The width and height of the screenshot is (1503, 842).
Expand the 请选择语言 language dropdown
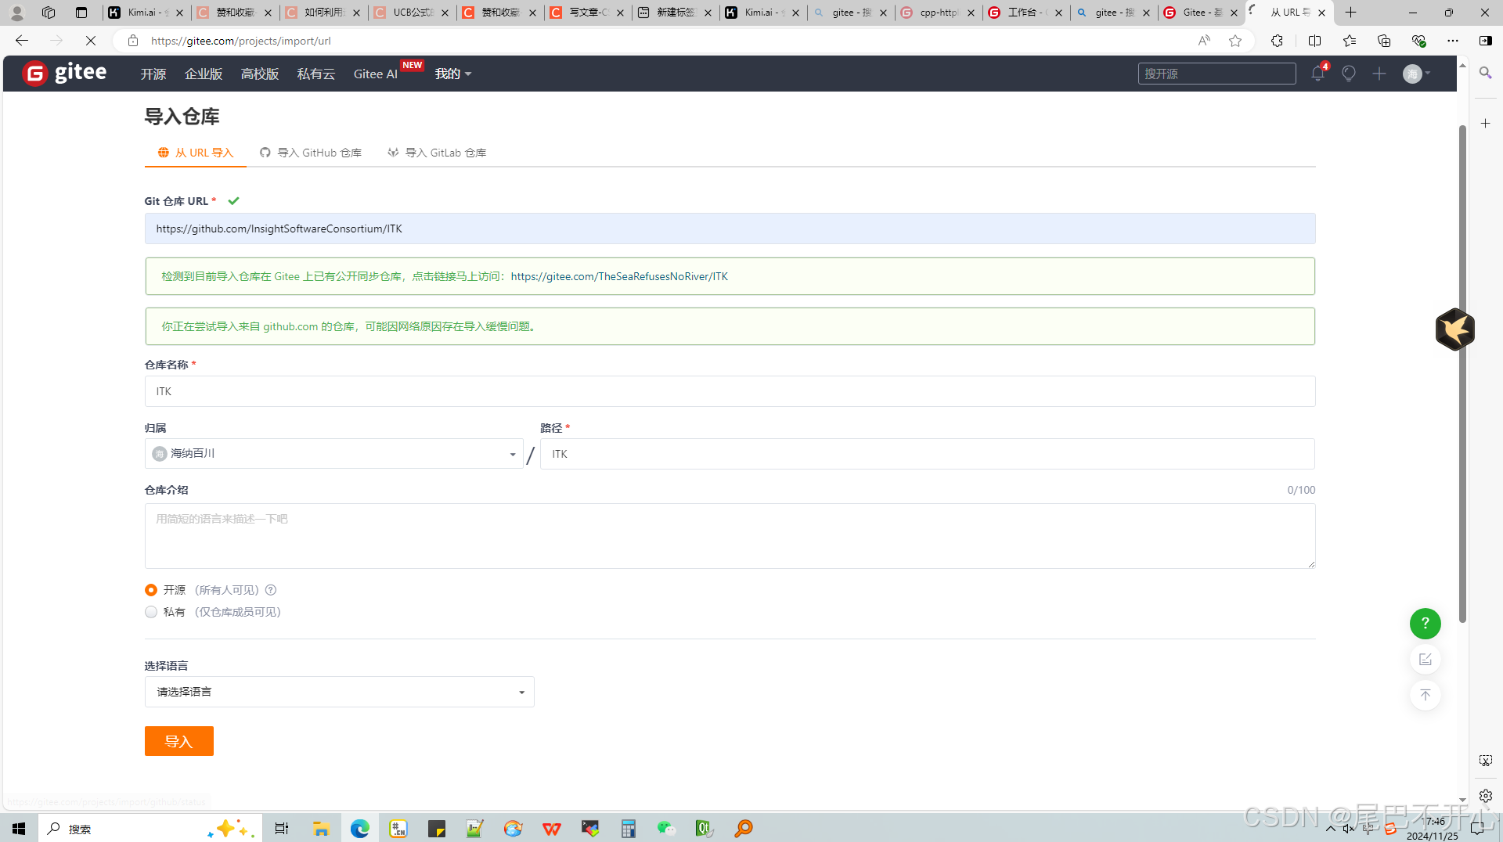(340, 692)
